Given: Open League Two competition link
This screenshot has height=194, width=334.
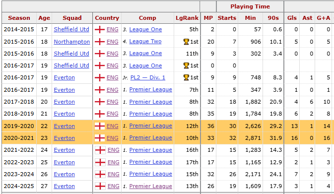Looking at the screenshot, I should [x=145, y=42].
